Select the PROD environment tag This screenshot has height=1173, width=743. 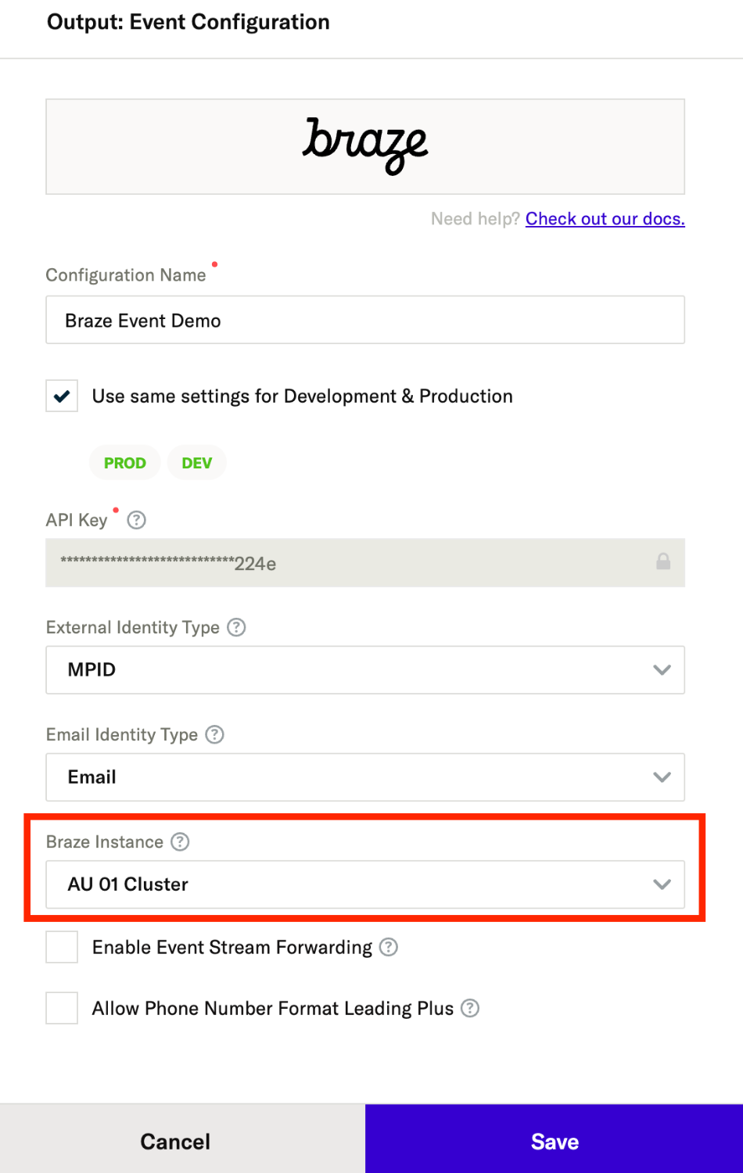point(125,463)
